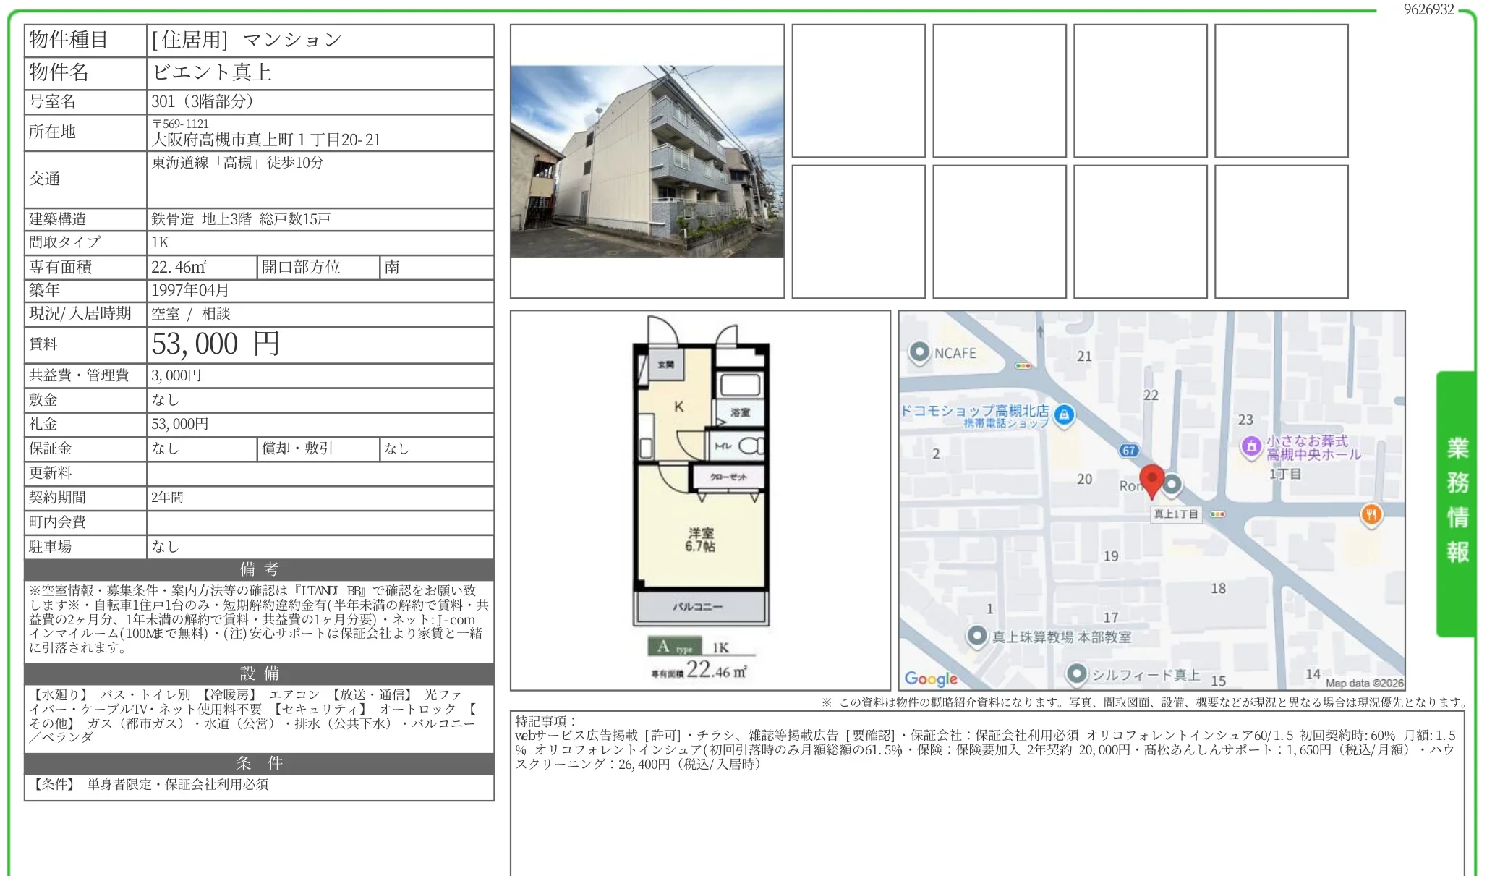1487x876 pixels.
Task: Open the 1K floor plan image
Action: [x=700, y=500]
